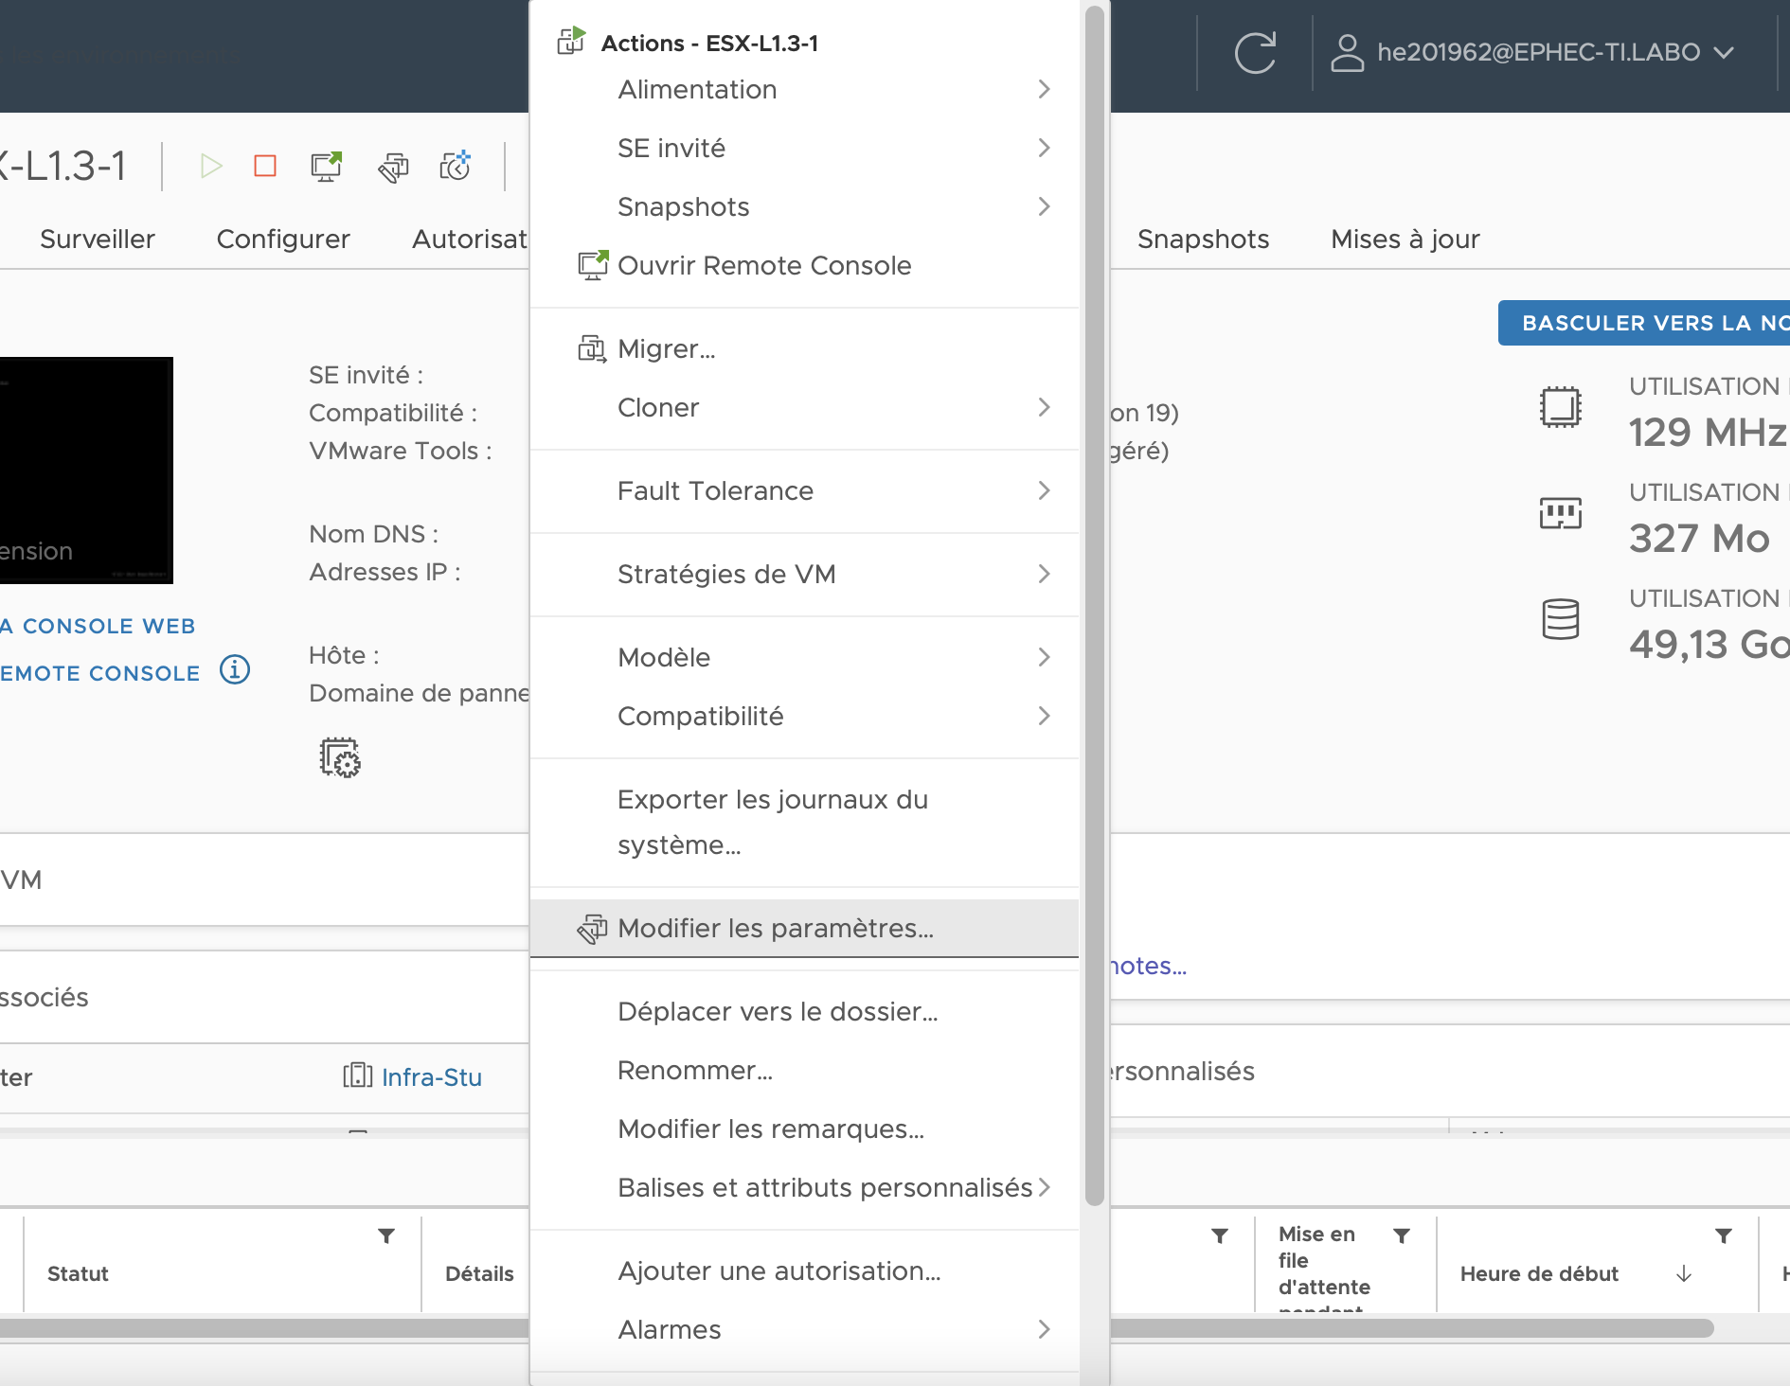
Task: Click the VM hardware settings gear icon
Action: click(340, 758)
